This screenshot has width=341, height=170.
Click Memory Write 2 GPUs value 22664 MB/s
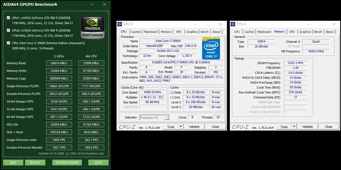(x=59, y=71)
